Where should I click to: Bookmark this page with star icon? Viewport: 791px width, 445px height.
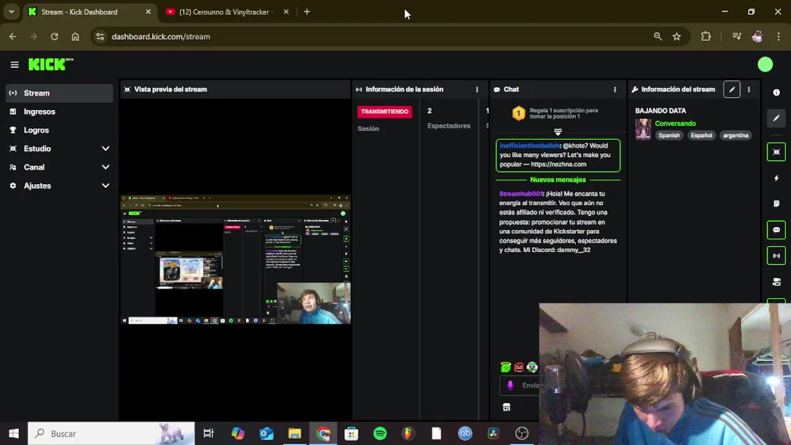point(677,36)
